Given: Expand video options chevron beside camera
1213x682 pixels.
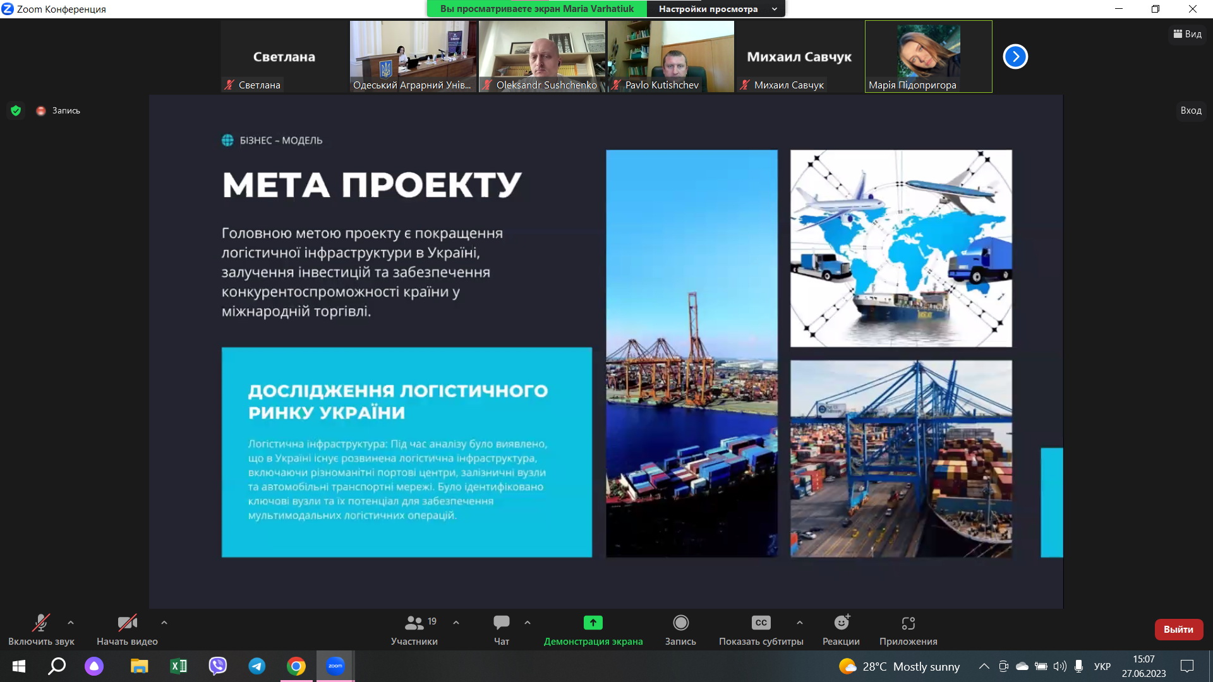Looking at the screenshot, I should (164, 623).
